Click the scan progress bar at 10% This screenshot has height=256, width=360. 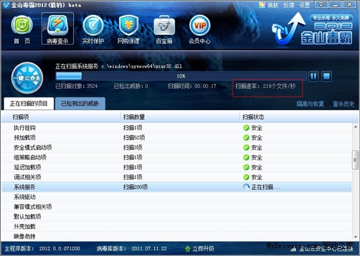pos(181,76)
